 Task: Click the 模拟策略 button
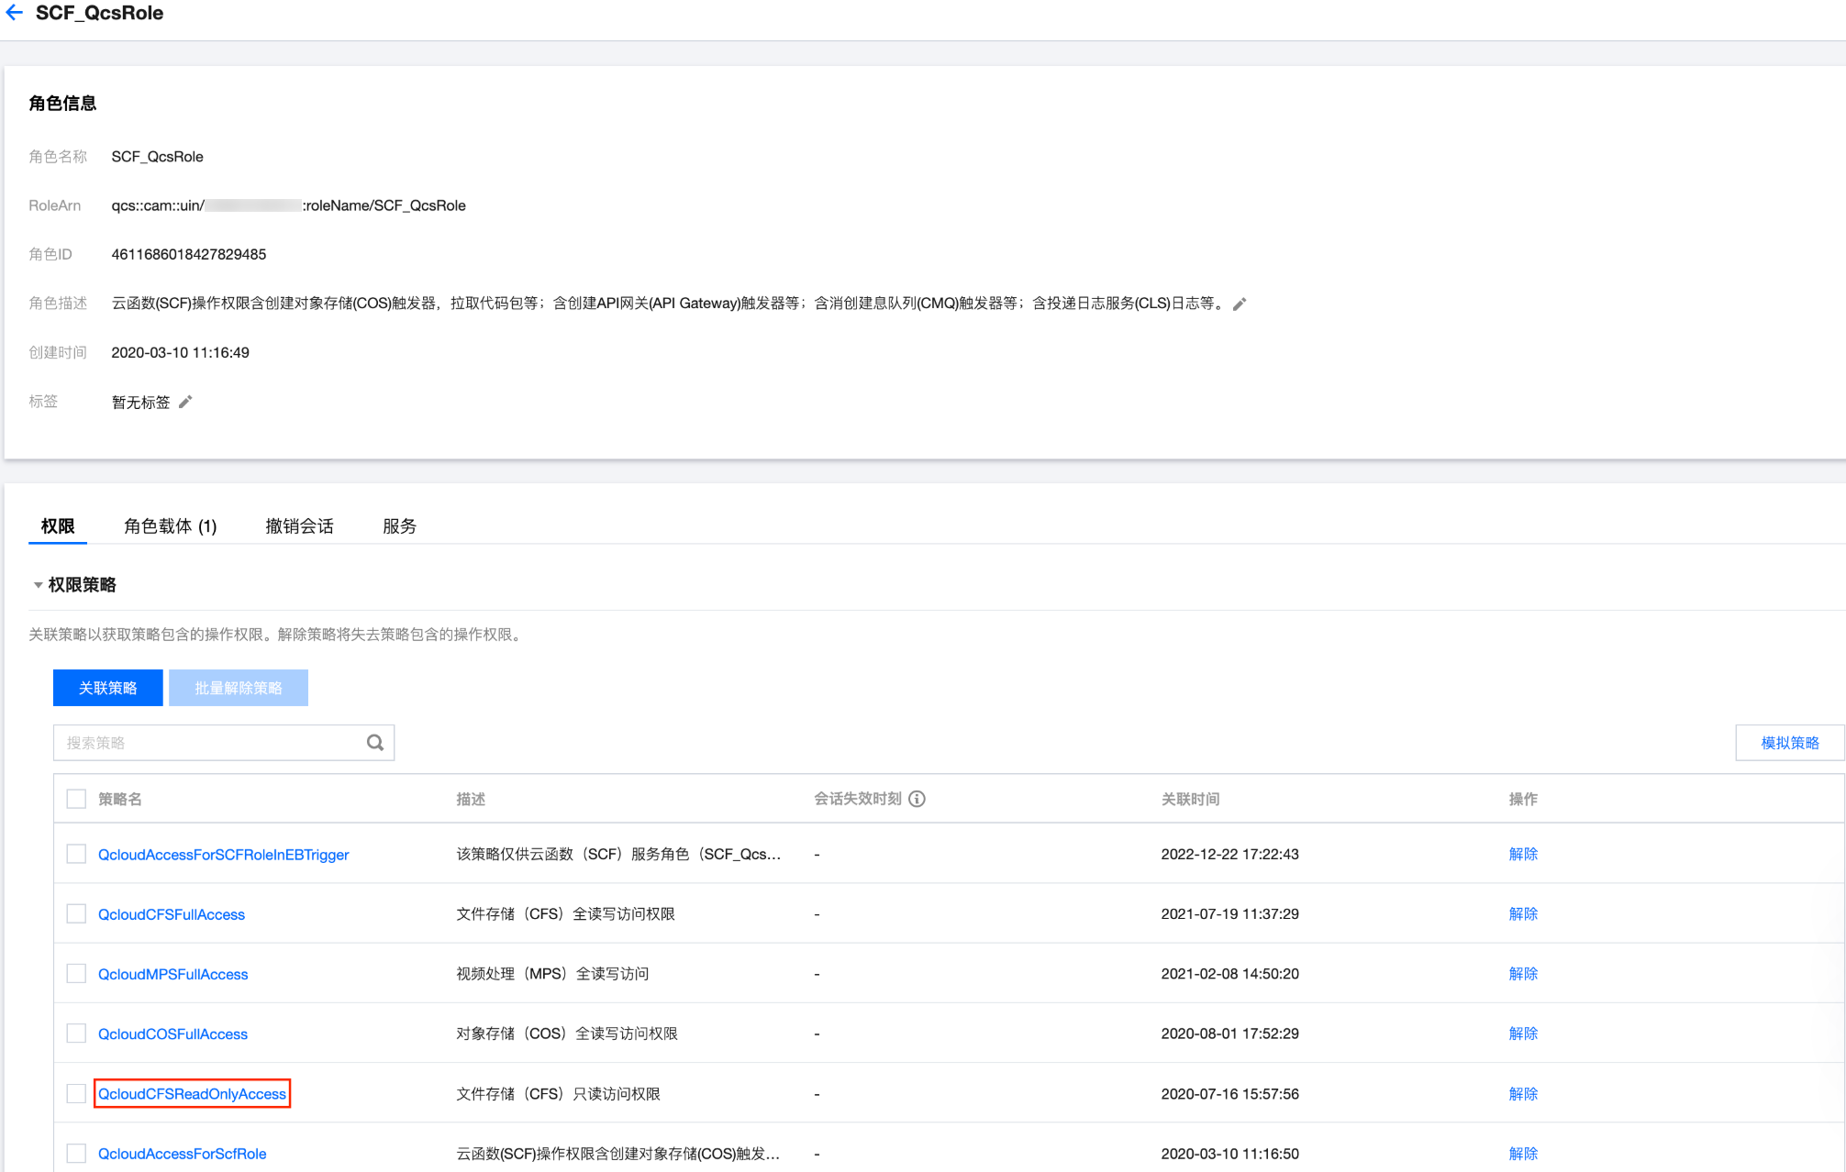[x=1789, y=743]
